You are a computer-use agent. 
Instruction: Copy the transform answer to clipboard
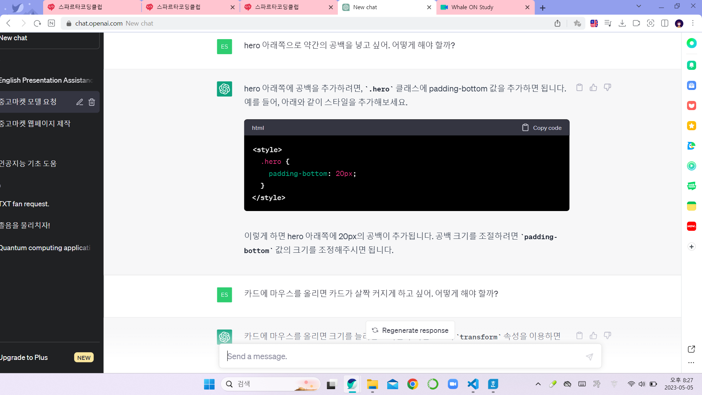coord(580,335)
